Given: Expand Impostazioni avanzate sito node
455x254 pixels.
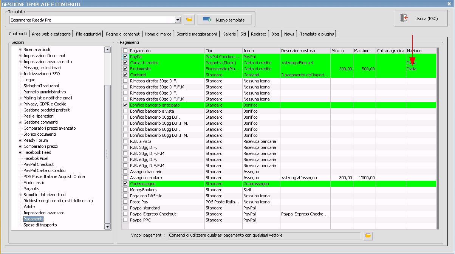Looking at the screenshot, I should pos(20,62).
